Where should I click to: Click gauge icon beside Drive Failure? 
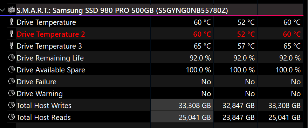point(12,81)
